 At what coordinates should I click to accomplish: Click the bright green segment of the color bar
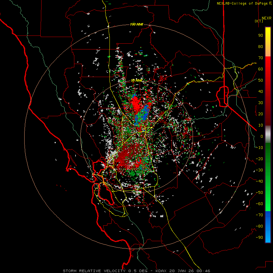[x=268, y=200]
